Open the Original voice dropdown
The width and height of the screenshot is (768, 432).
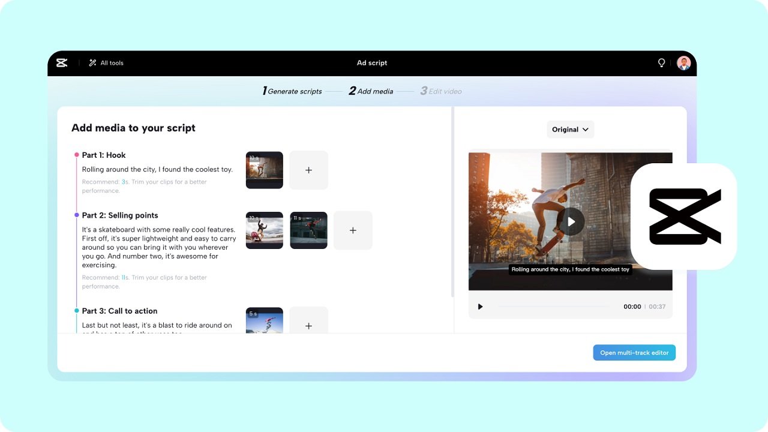(570, 129)
